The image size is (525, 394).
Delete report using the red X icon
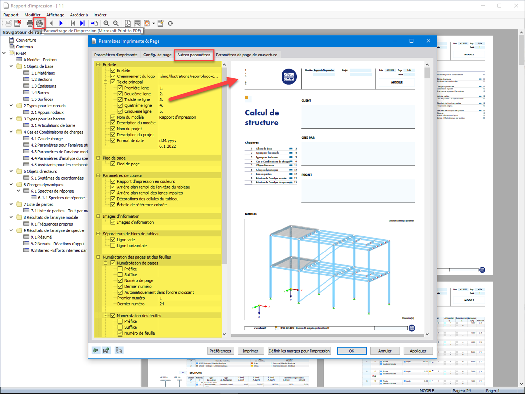click(18, 23)
